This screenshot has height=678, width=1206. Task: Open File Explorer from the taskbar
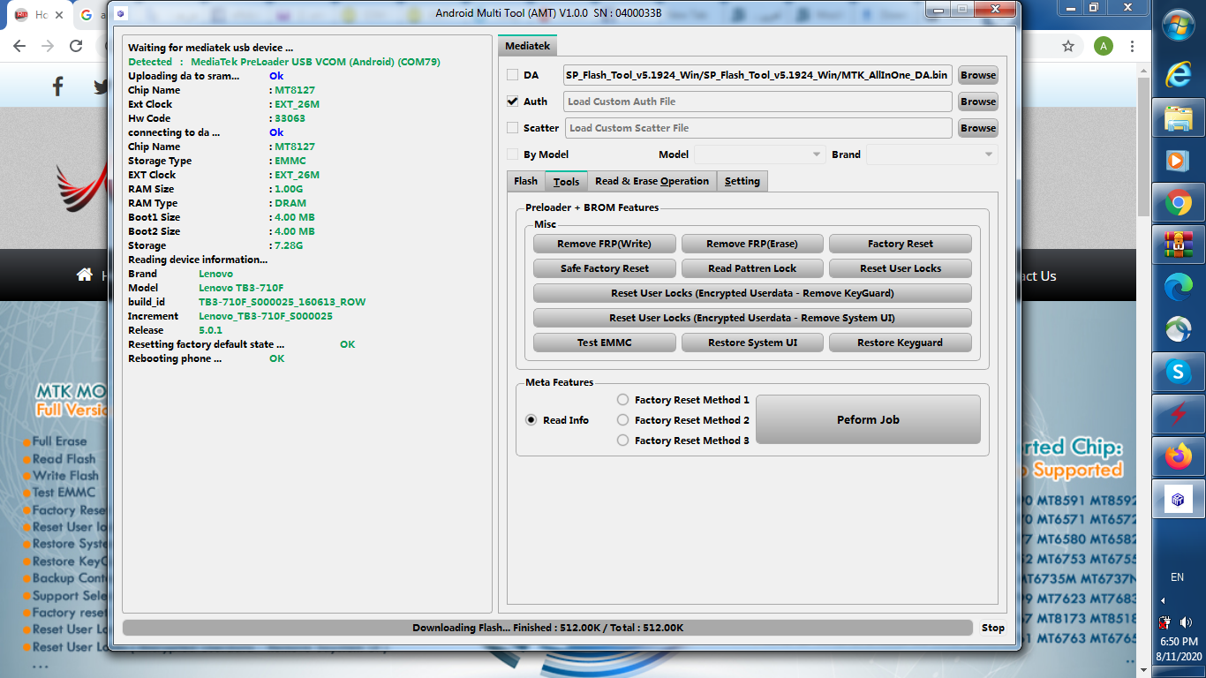1179,117
